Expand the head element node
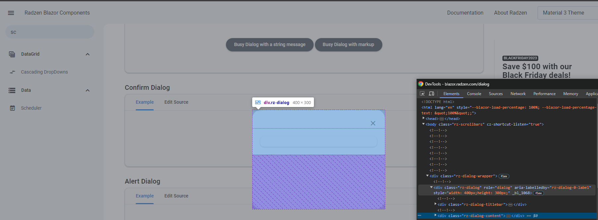This screenshot has width=598, height=220. [x=423, y=118]
